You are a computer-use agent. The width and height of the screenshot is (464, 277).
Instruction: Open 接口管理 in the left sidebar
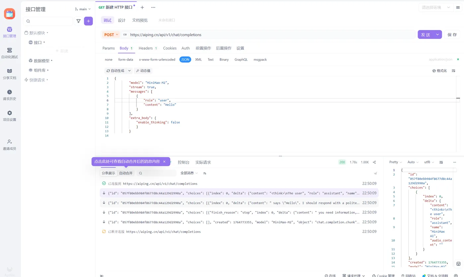[10, 32]
